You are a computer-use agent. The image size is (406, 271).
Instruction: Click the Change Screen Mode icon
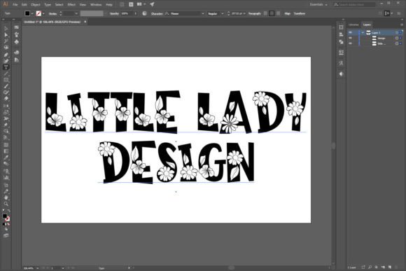[x=6, y=235]
